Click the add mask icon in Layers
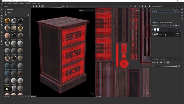Viewport: 184px width, 104px height. pos(165,25)
